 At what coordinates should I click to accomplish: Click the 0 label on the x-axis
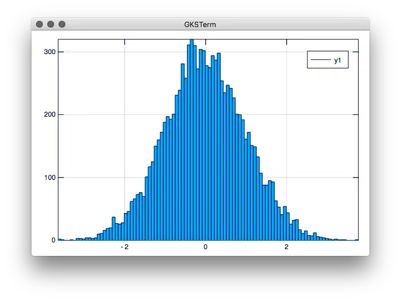point(206,247)
